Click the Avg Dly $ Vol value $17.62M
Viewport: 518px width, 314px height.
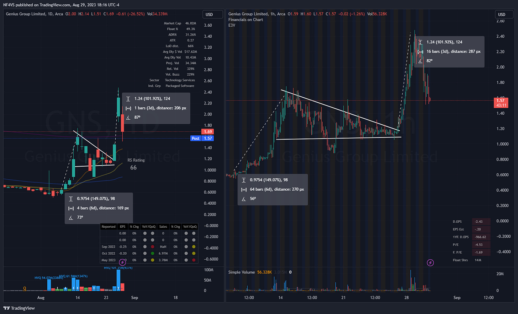tap(191, 52)
